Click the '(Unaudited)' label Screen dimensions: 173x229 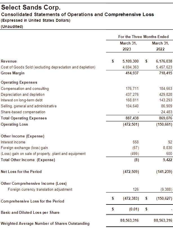coord(12,26)
